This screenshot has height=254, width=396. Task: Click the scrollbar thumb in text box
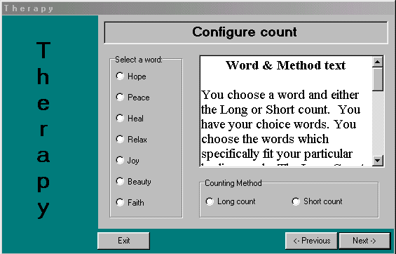coord(378,79)
